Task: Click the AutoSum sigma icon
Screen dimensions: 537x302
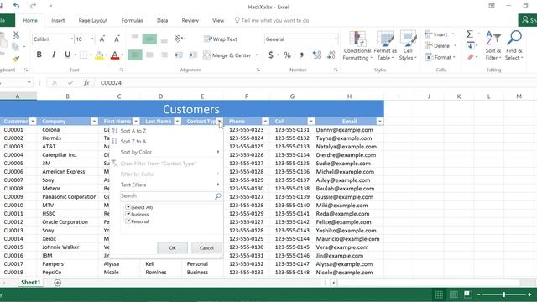Action: pyautogui.click(x=470, y=34)
